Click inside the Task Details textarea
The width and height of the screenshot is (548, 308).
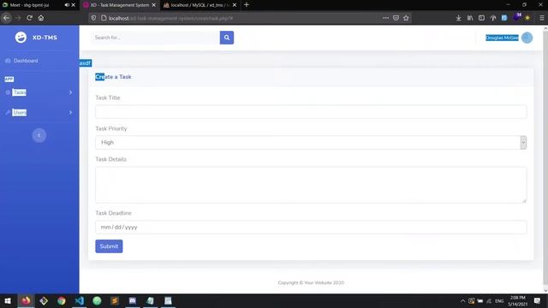click(x=311, y=185)
